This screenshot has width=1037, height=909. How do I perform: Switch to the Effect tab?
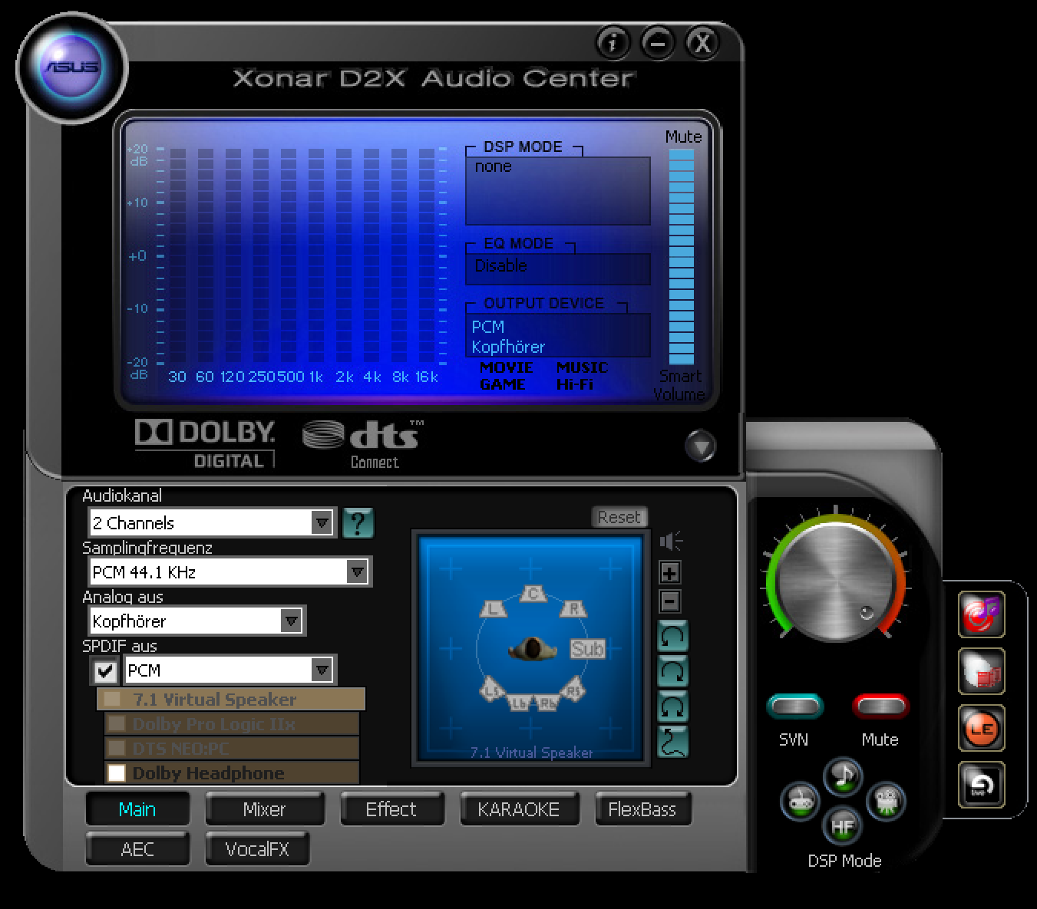point(391,809)
